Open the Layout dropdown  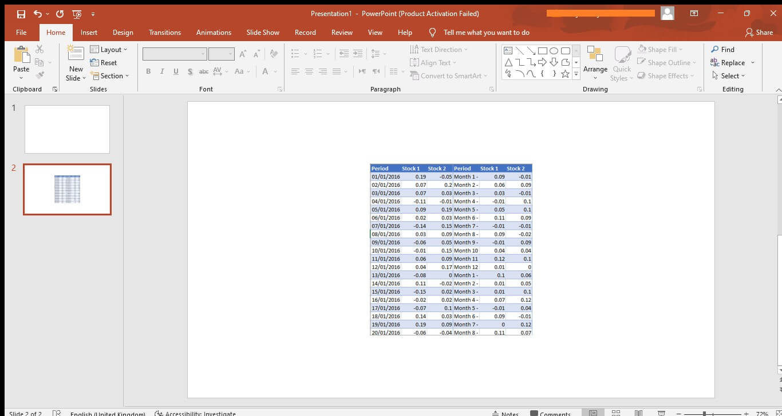click(109, 50)
